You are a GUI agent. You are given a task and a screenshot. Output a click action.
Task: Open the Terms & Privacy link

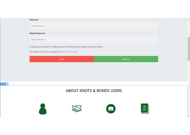(71, 52)
